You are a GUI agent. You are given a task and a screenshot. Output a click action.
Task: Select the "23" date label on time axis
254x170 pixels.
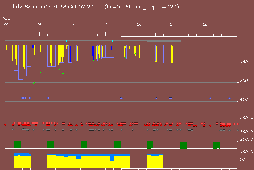[x=39, y=24]
